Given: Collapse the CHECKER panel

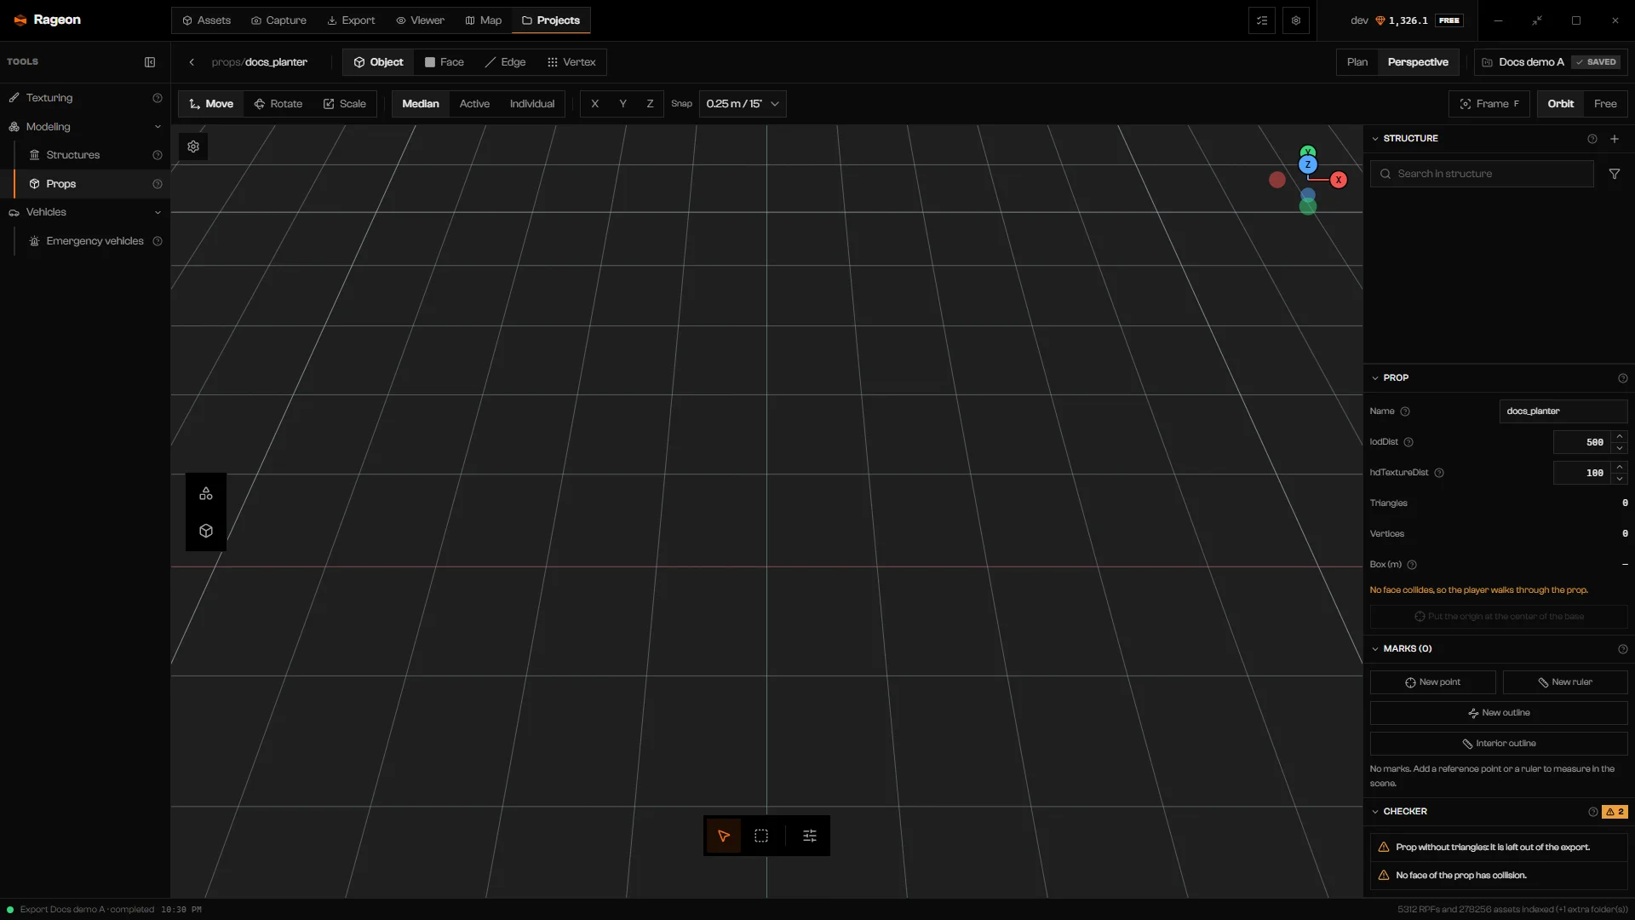Looking at the screenshot, I should point(1375,812).
